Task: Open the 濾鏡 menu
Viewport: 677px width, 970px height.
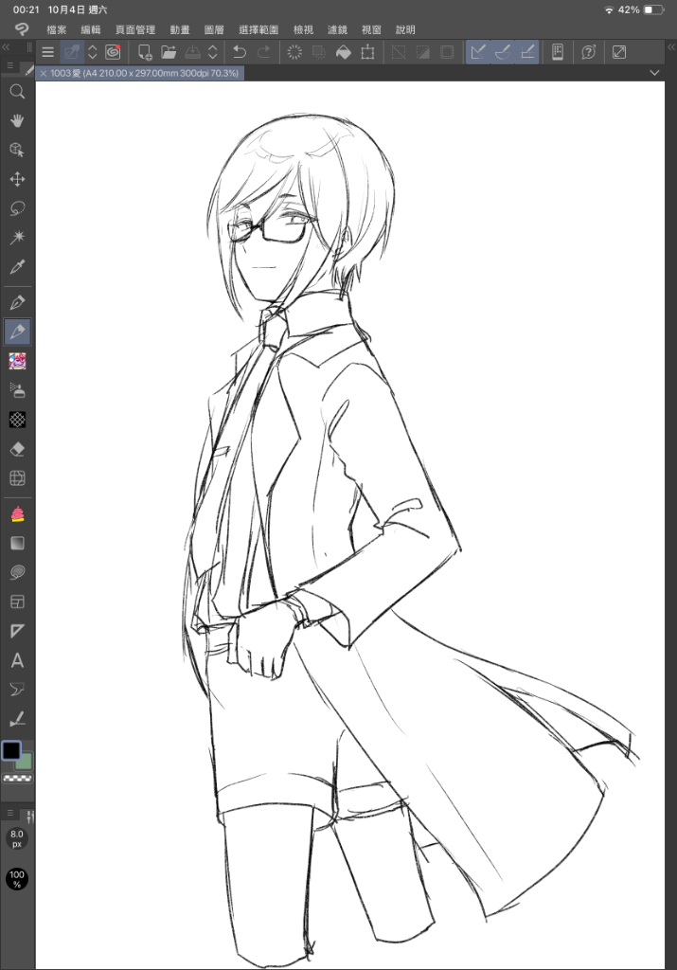Action: (x=336, y=30)
